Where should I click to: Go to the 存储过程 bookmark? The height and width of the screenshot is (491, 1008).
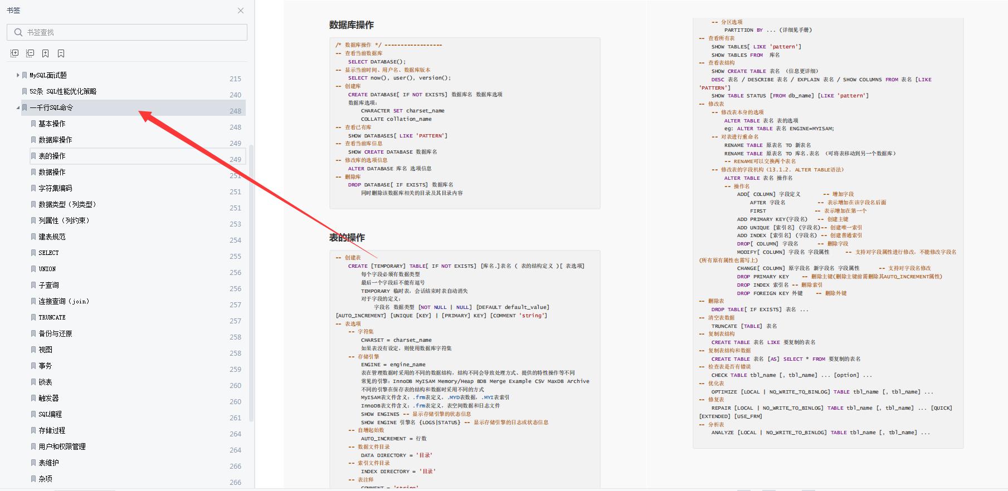(52, 430)
